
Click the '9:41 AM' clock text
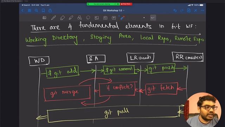[35, 5]
